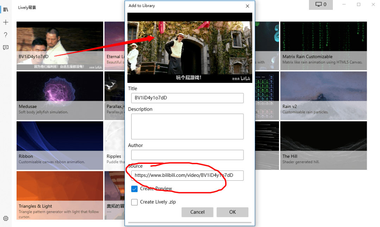Image resolution: width=380 pixels, height=227 pixels.
Task: Select the Rain v2 wallpaper tile
Action: 323,95
